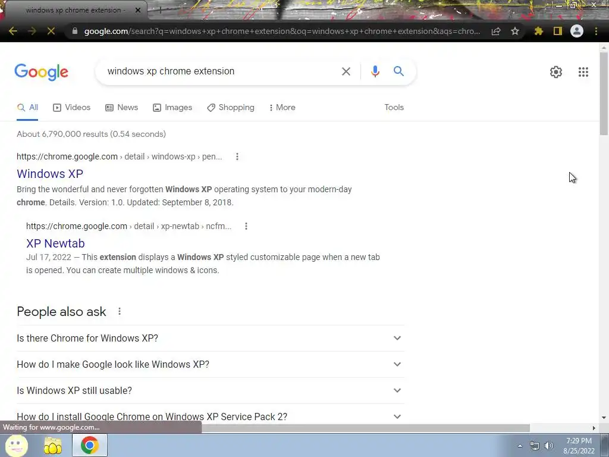This screenshot has height=457, width=609.
Task: Click the 'About 6,790,000 results' text
Action: point(91,134)
